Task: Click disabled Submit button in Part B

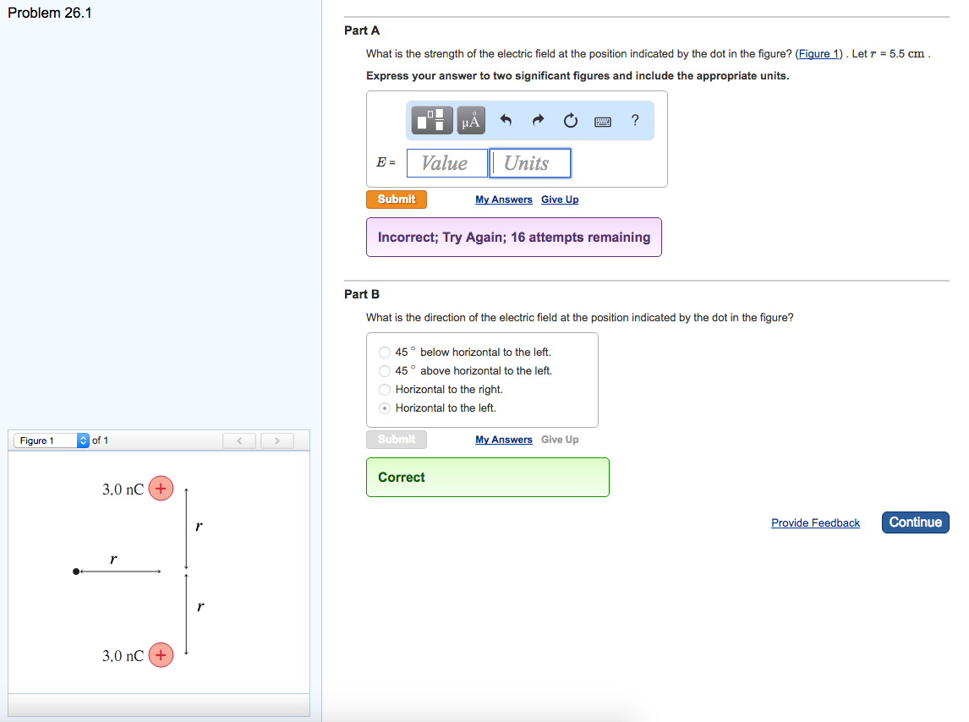Action: tap(396, 440)
